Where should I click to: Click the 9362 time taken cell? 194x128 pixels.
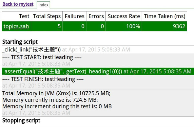(x=164, y=26)
